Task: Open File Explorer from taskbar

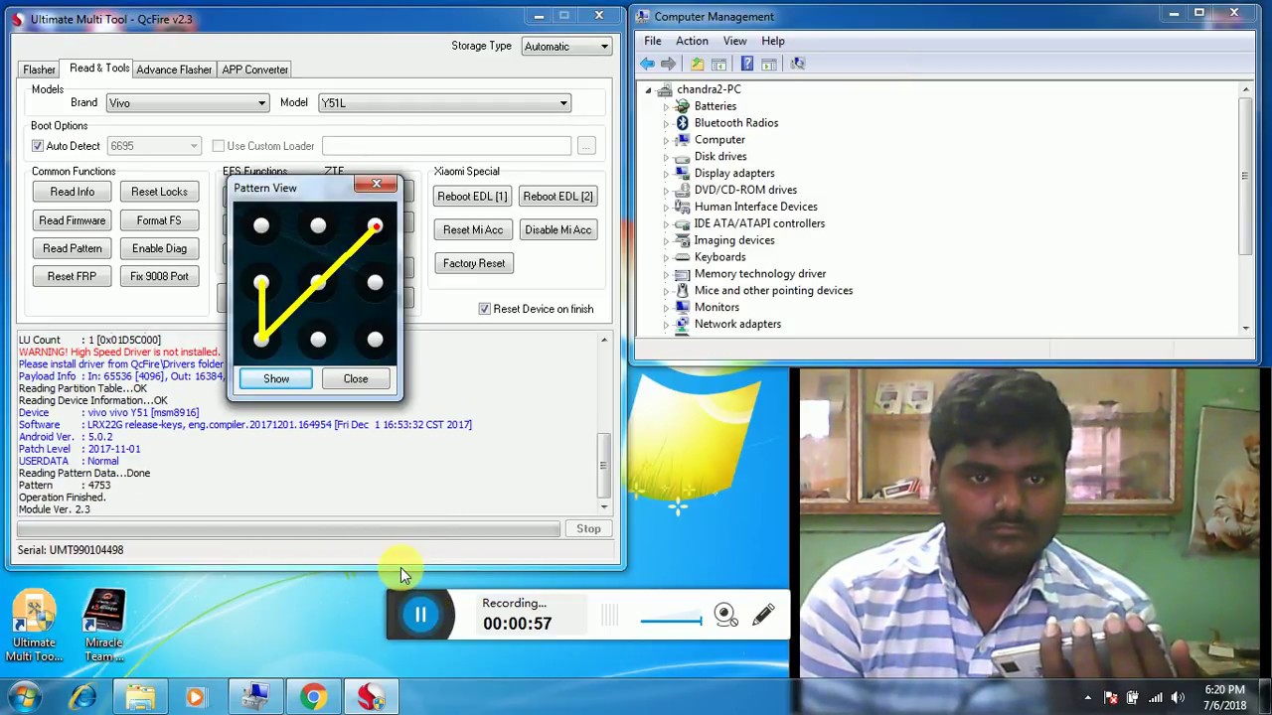Action: click(140, 697)
